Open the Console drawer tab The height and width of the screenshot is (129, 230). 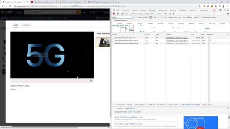119,108
